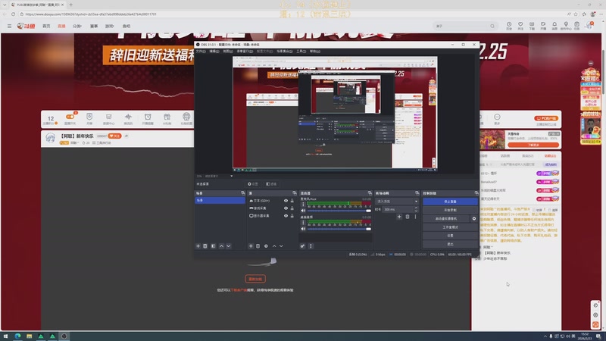Screen dimensions: 606x341
Task: Open transition properties dots menu
Action: pyautogui.click(x=415, y=217)
